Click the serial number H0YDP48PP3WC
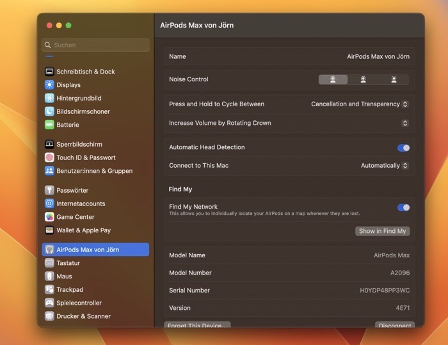 pyautogui.click(x=385, y=291)
